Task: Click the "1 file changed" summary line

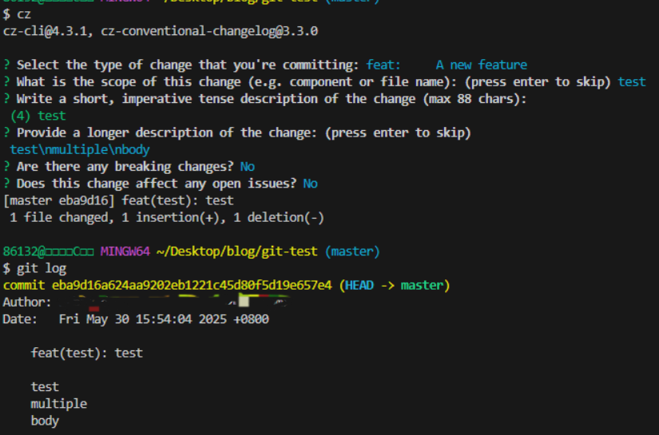Action: [60, 217]
